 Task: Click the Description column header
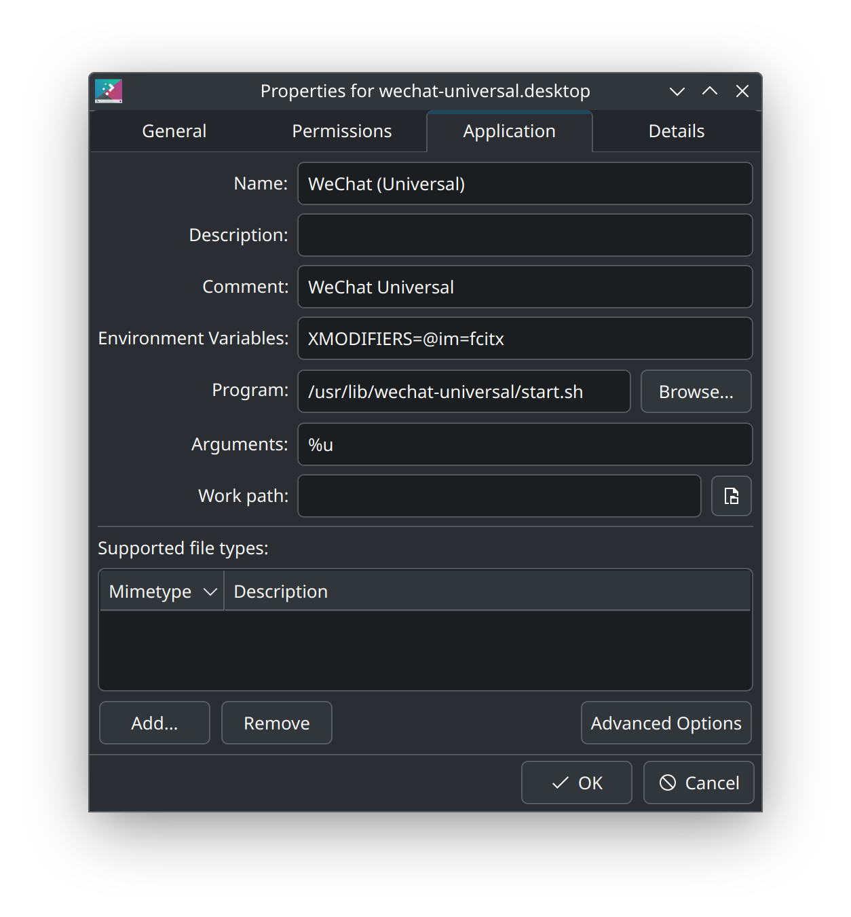487,591
